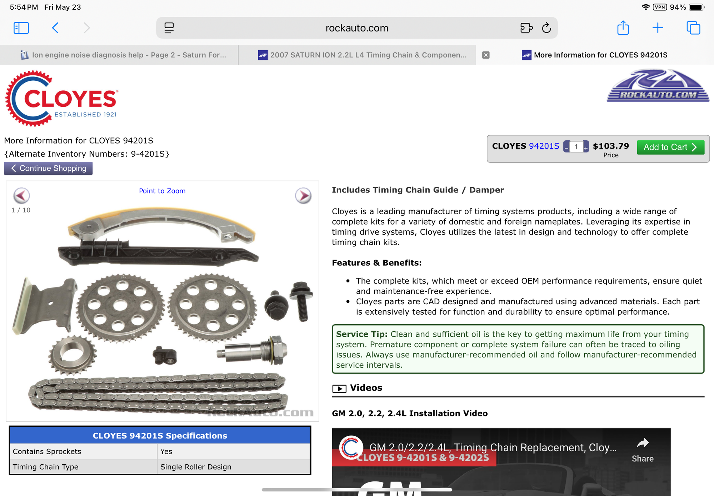Open a new tab with the plus icon

[x=658, y=28]
